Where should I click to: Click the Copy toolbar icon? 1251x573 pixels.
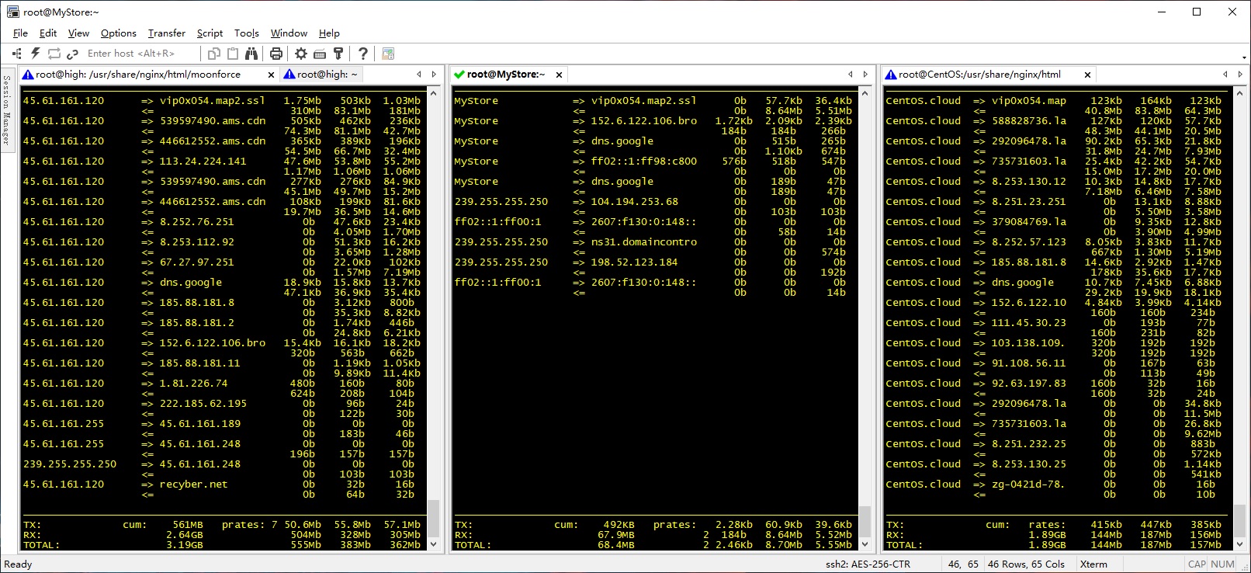(x=214, y=54)
